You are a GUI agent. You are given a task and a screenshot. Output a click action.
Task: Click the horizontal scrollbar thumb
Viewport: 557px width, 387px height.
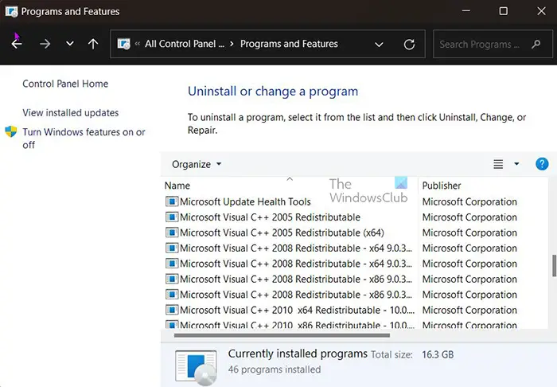click(282, 335)
